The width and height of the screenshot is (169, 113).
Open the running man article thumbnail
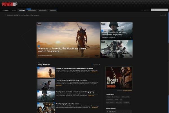[x=46, y=84]
